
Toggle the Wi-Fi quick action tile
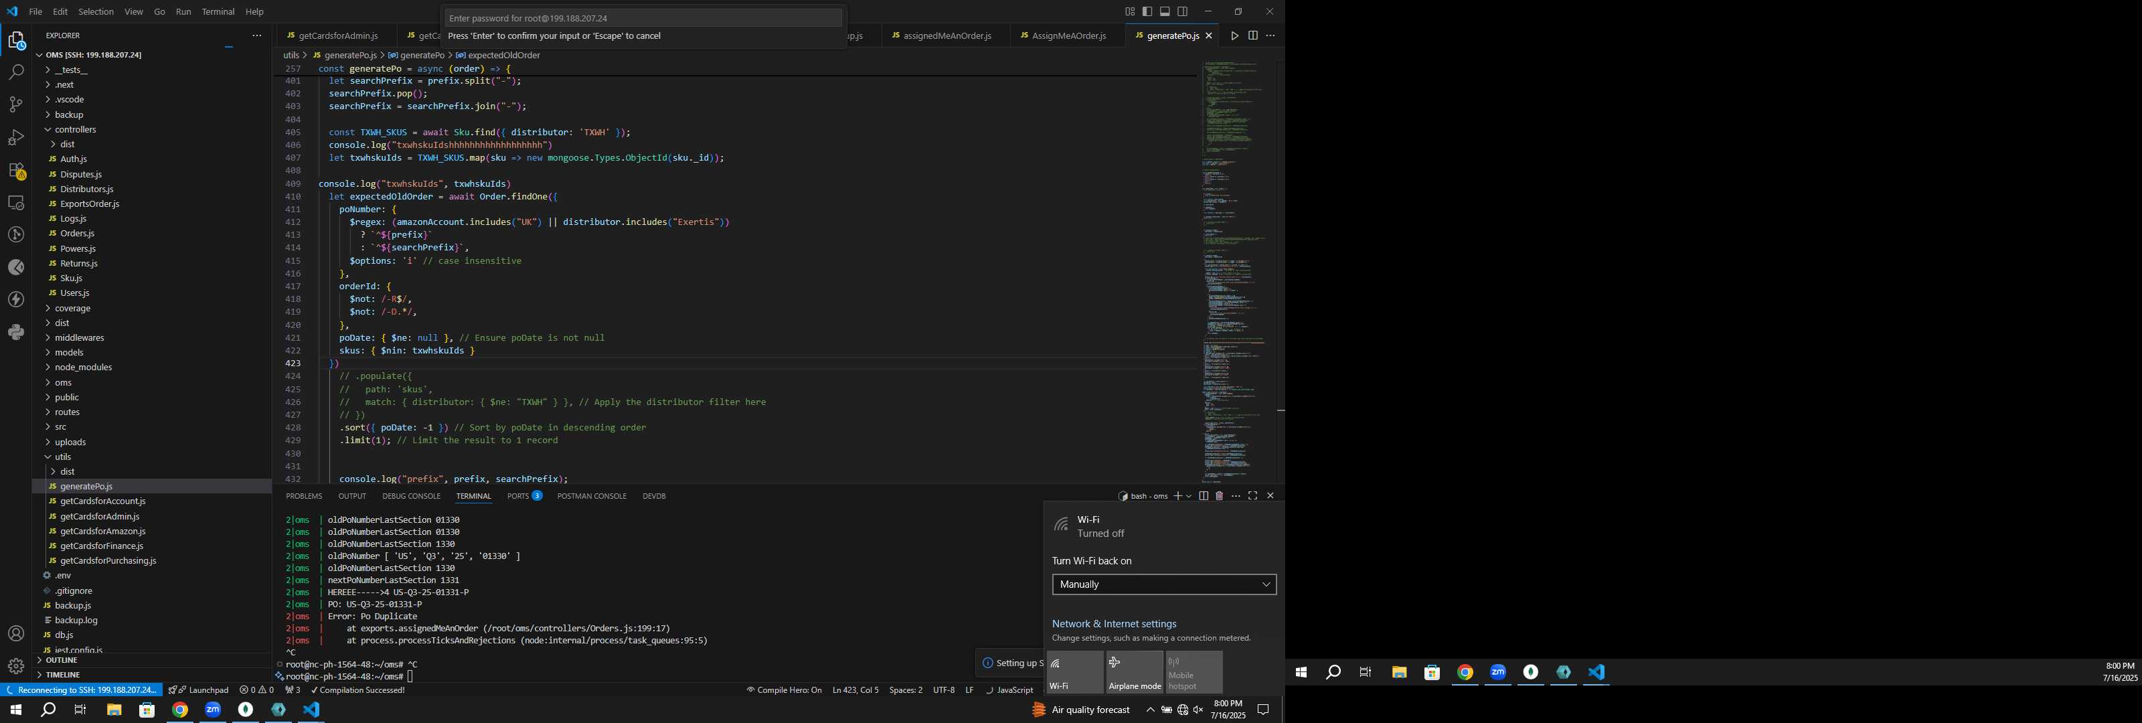[x=1074, y=672]
